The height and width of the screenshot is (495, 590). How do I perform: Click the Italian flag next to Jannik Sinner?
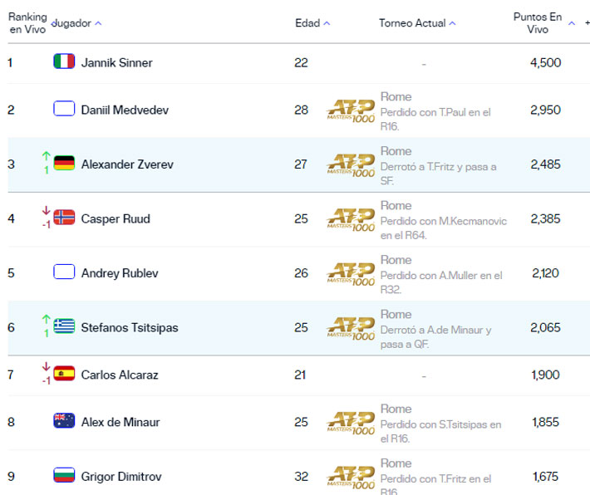point(64,61)
